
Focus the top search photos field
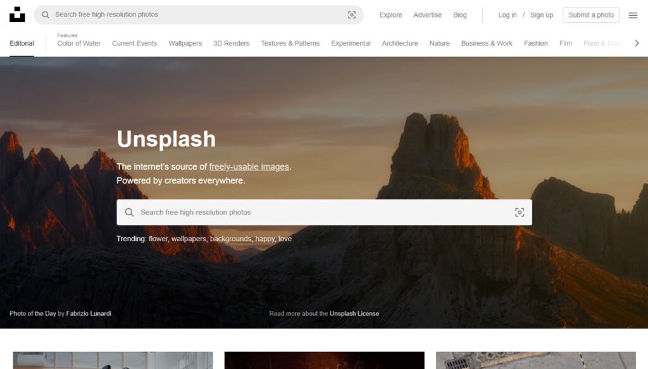click(198, 15)
